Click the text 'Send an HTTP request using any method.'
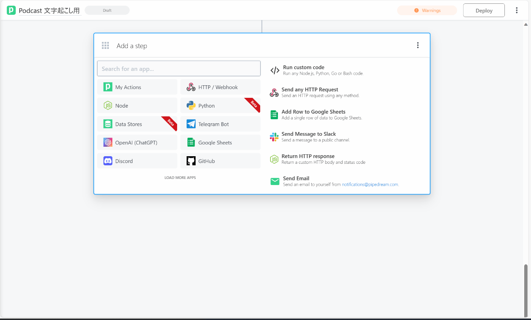531x320 pixels. click(x=320, y=96)
